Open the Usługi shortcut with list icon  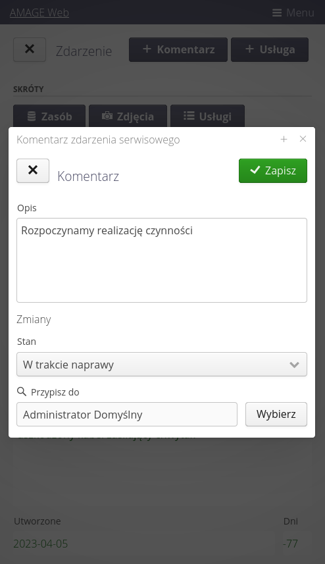click(x=207, y=116)
